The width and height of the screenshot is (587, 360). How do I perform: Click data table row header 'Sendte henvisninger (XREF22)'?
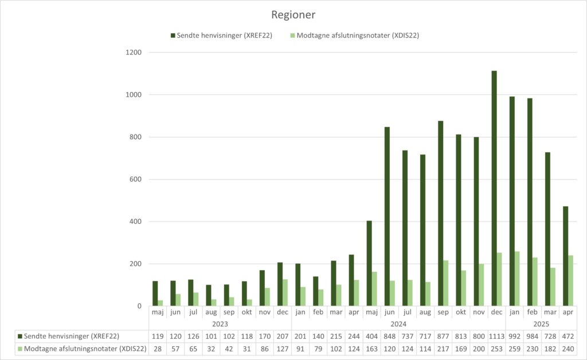pyautogui.click(x=72, y=336)
